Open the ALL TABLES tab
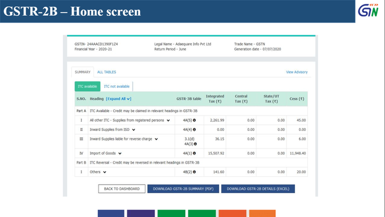 106,72
